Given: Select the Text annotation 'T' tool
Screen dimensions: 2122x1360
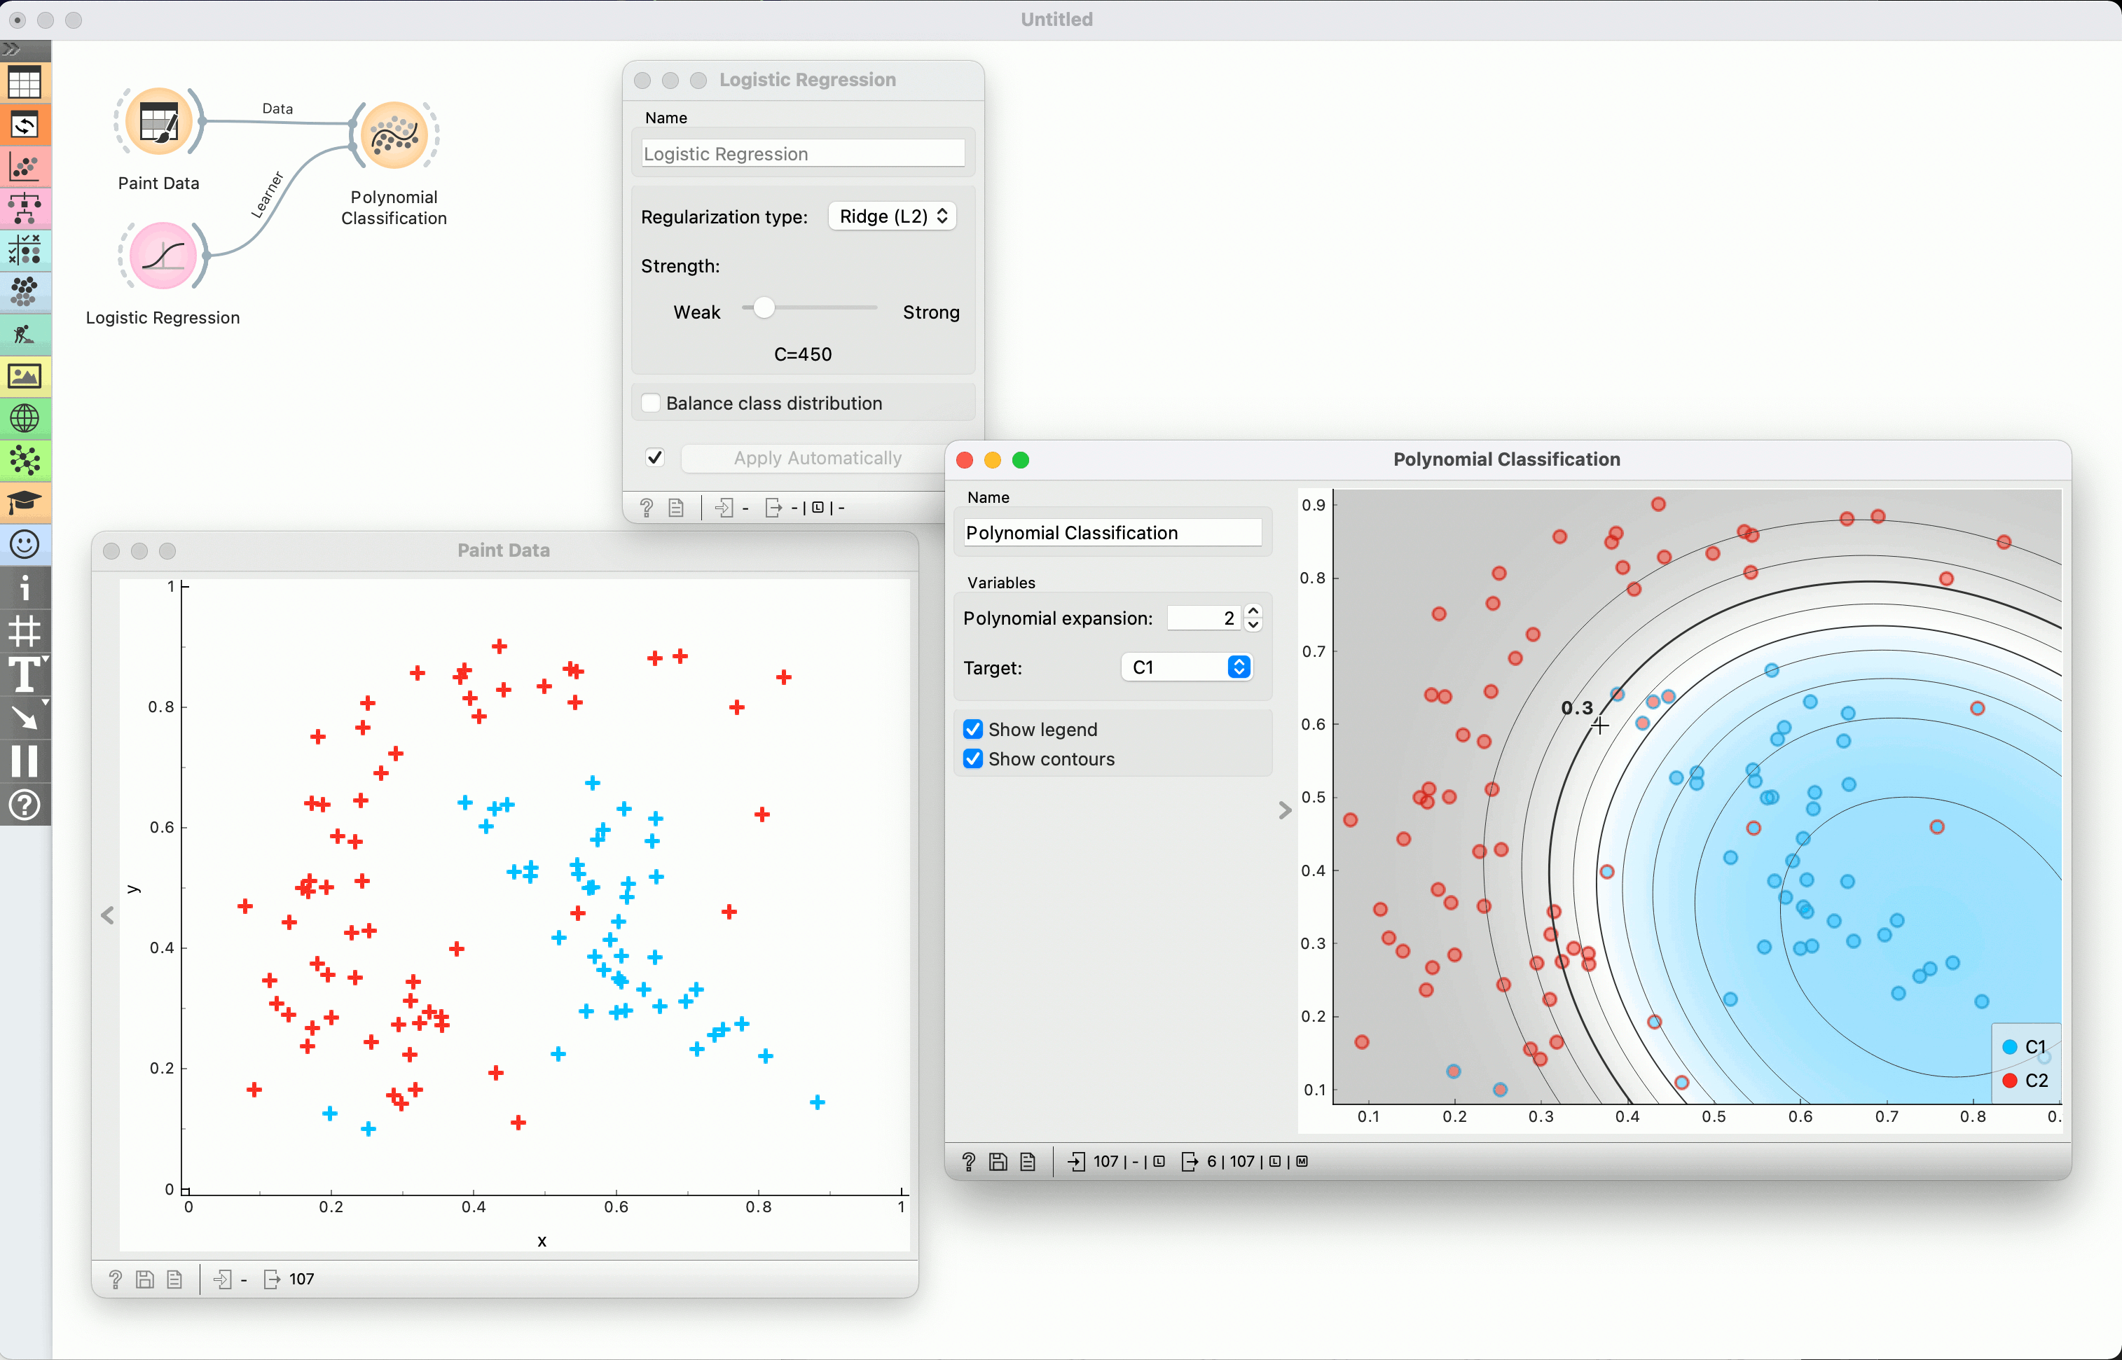Looking at the screenshot, I should pyautogui.click(x=25, y=674).
